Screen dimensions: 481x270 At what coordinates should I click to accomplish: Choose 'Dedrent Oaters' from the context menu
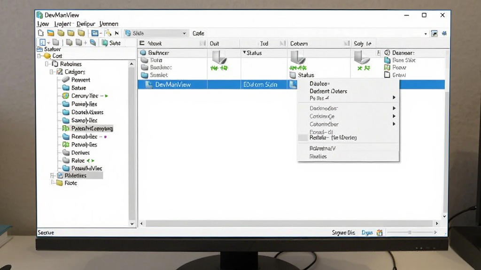coord(328,91)
